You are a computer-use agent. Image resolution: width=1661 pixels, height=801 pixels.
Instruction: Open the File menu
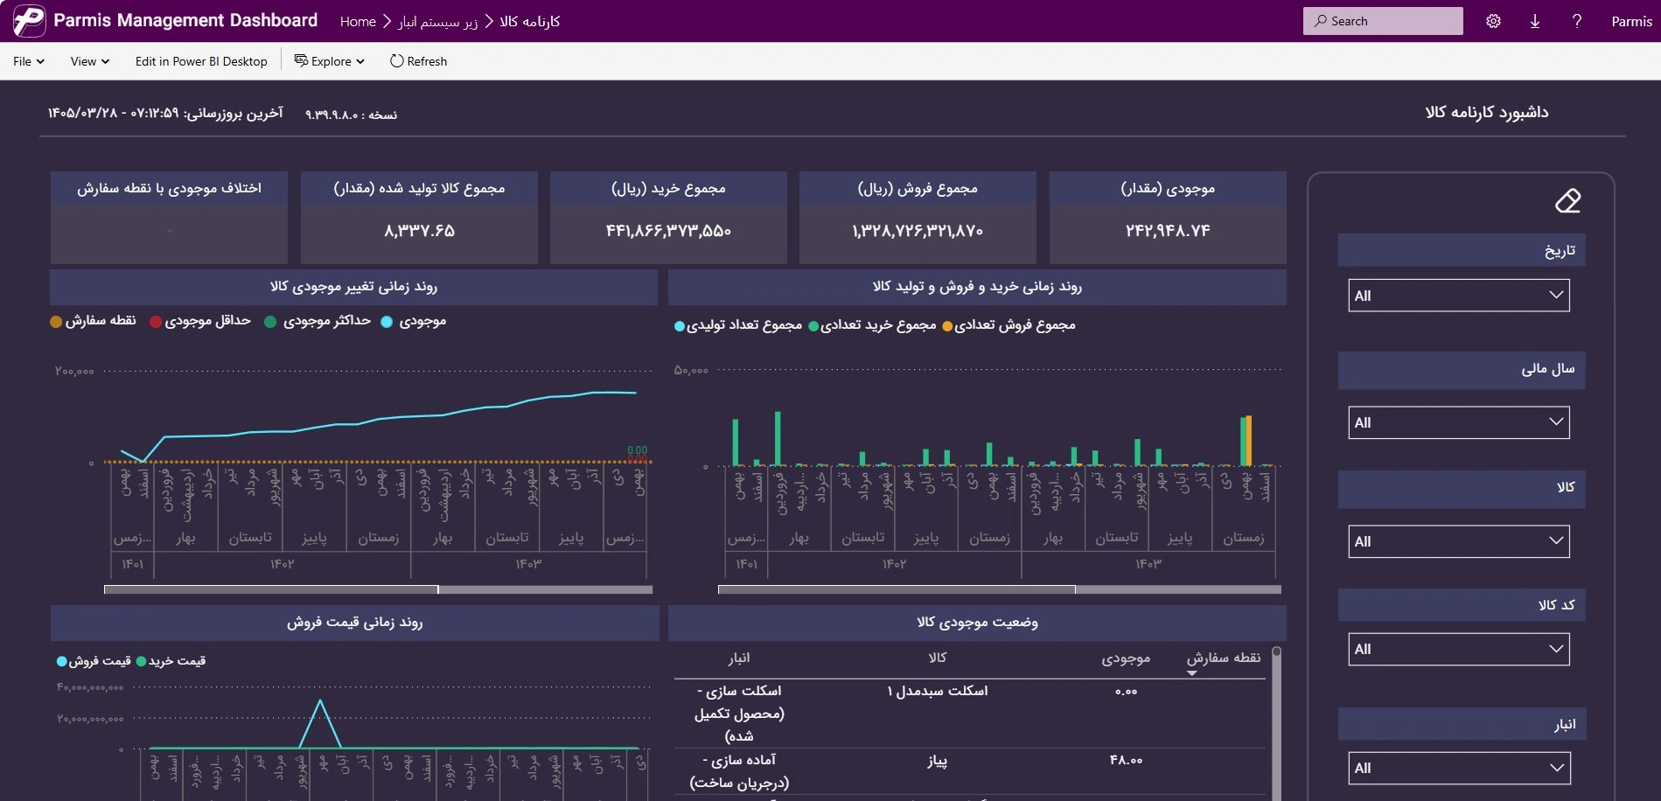pos(29,61)
